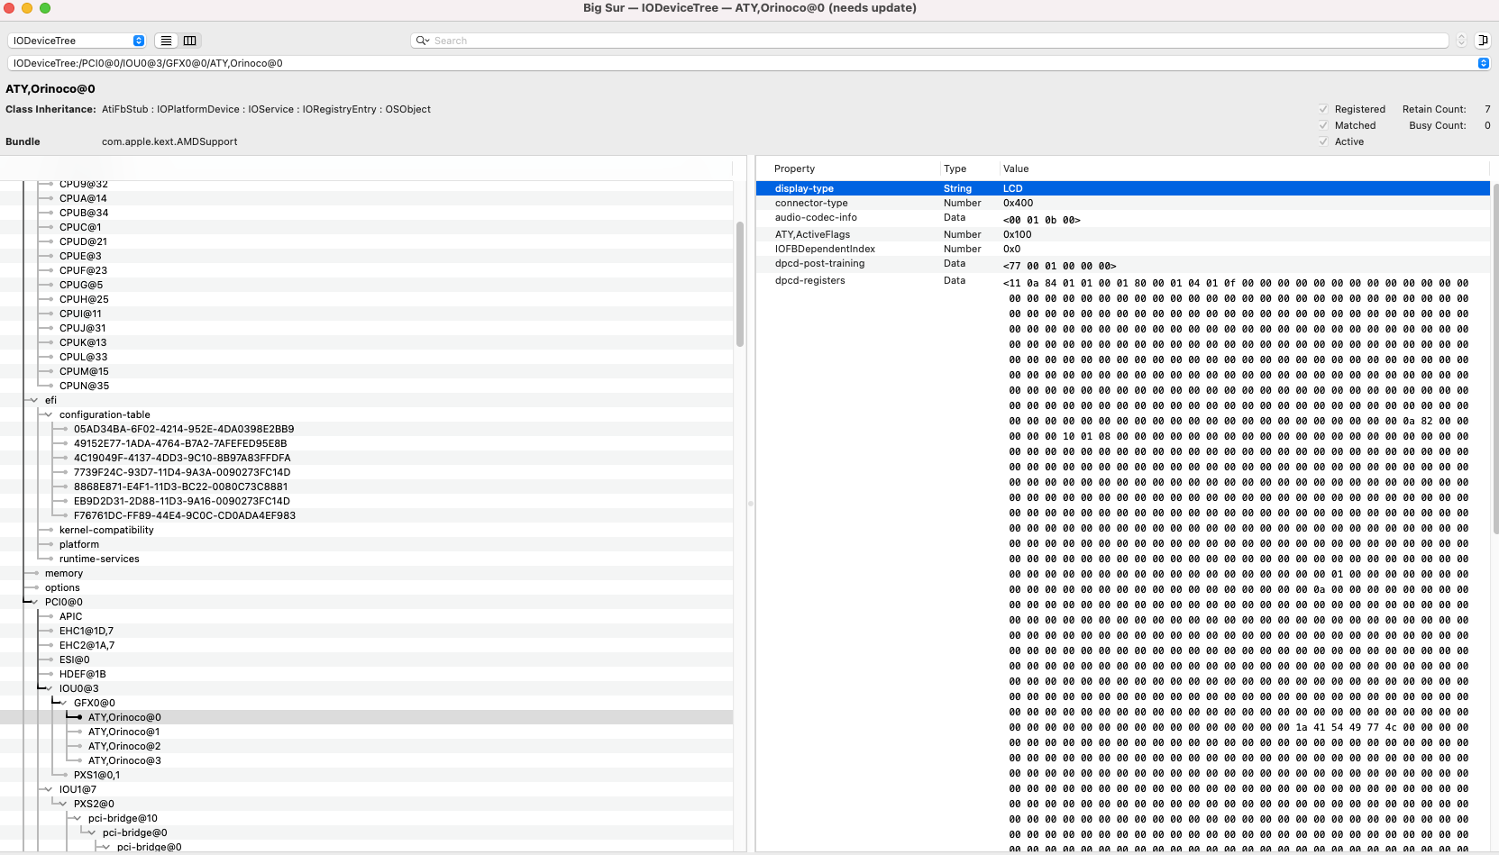Image resolution: width=1499 pixels, height=855 pixels.
Task: Select the HDEF@1B tree entry
Action: tap(83, 674)
